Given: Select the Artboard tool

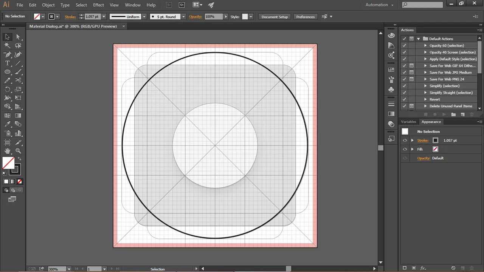Looking at the screenshot, I should coord(7,142).
